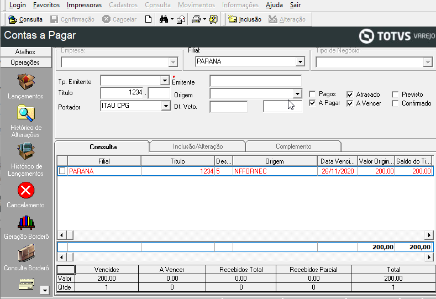Click the red Cancelamento icon
436x299 pixels.
pos(26,191)
